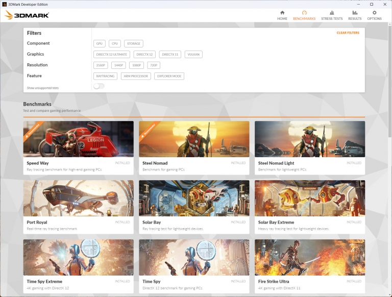Open the Solar Bay Extreme card
The image size is (392, 297).
tap(310, 207)
